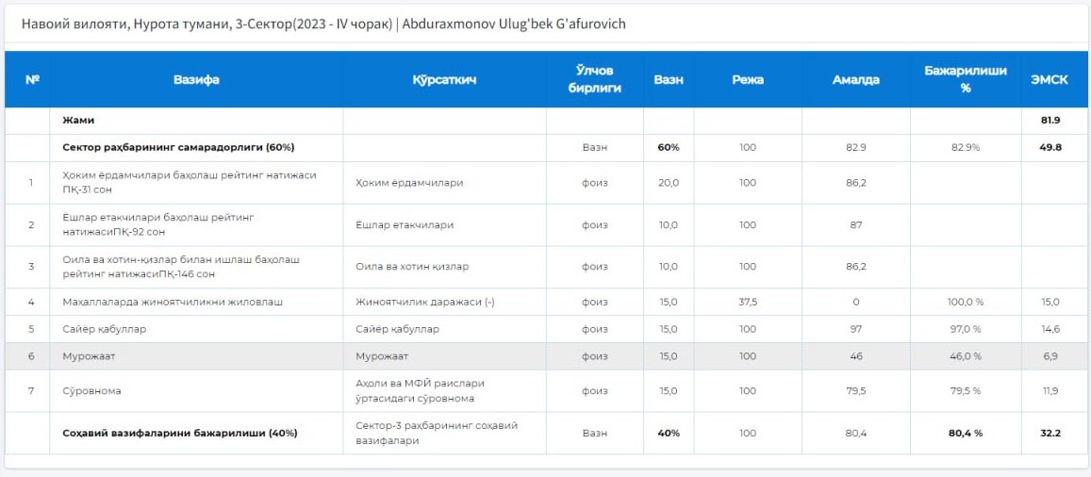Viewport: 1091px width, 477px height.
Task: Click Ёшлар етакчилари indicator cell
Action: tap(444, 224)
